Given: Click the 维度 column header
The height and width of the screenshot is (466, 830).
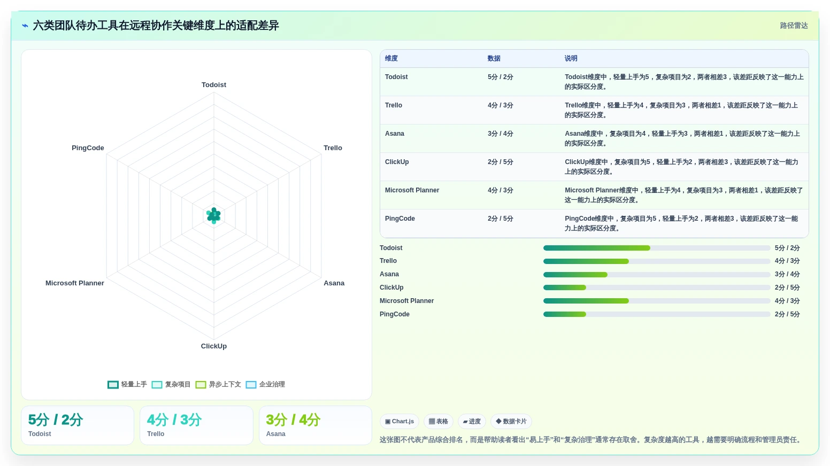Looking at the screenshot, I should (x=391, y=58).
